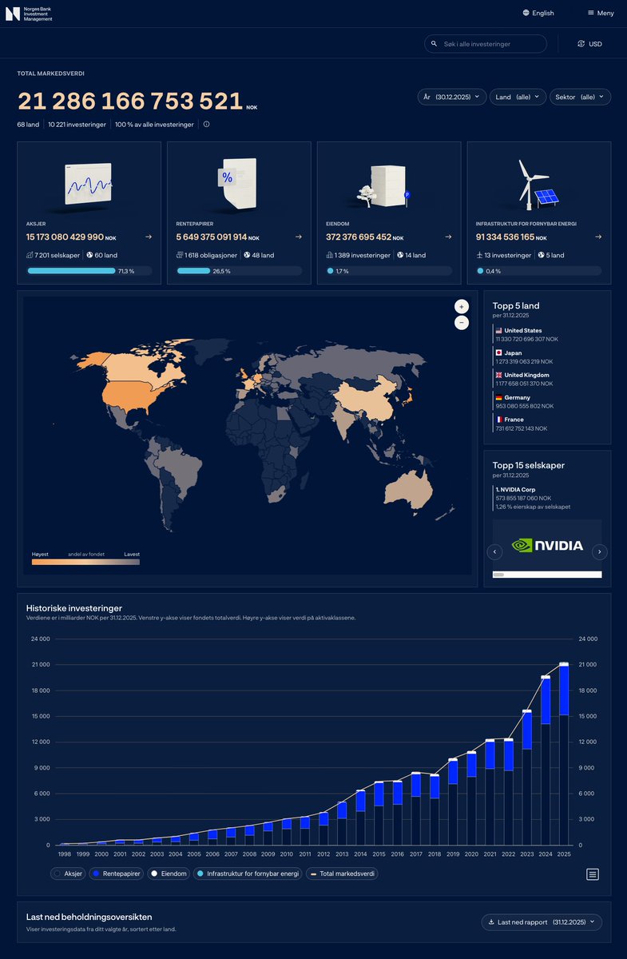The image size is (627, 959).
Task: Open 'Last ned rapport (31.12.2025)' download dropdown
Action: coord(542,921)
